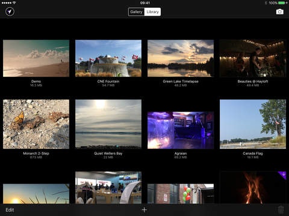Select the "Monarch 2-Step" title label
Viewport: 289px width, 216px height.
click(36, 154)
